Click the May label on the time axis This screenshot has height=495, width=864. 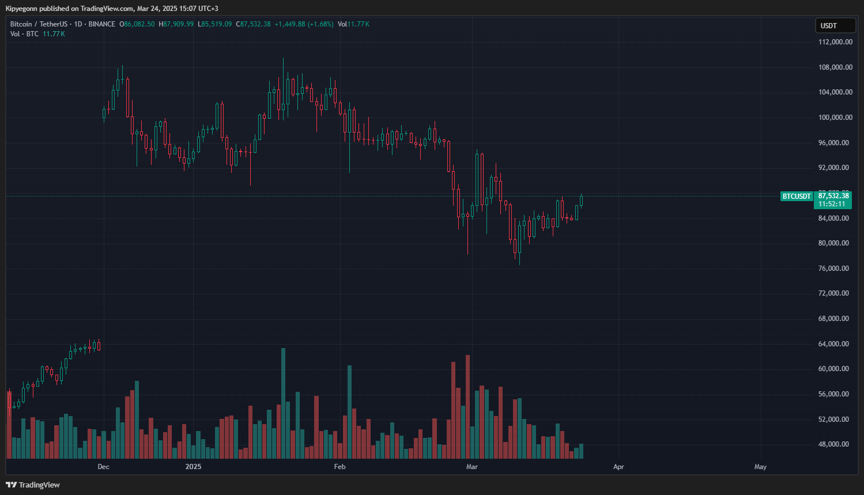(760, 467)
